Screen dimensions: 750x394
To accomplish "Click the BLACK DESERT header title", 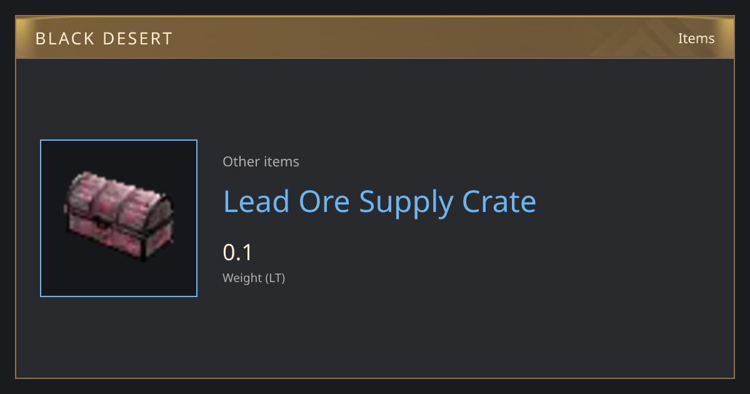I will [x=104, y=39].
